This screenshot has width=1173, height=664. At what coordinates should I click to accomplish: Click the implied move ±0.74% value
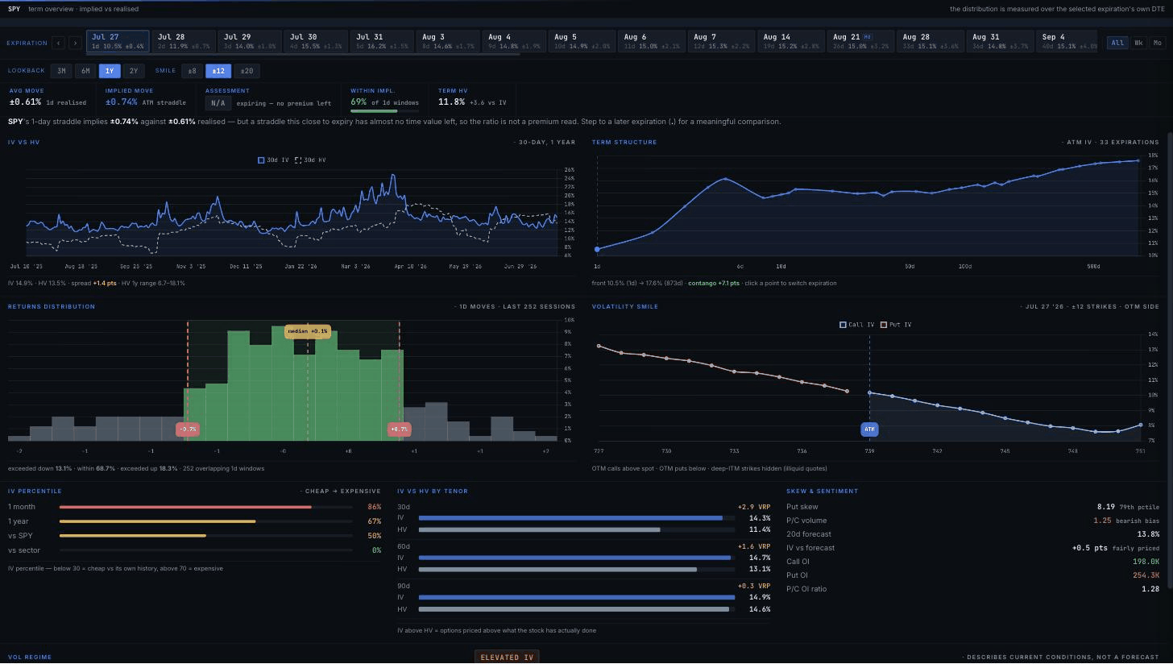click(x=122, y=102)
